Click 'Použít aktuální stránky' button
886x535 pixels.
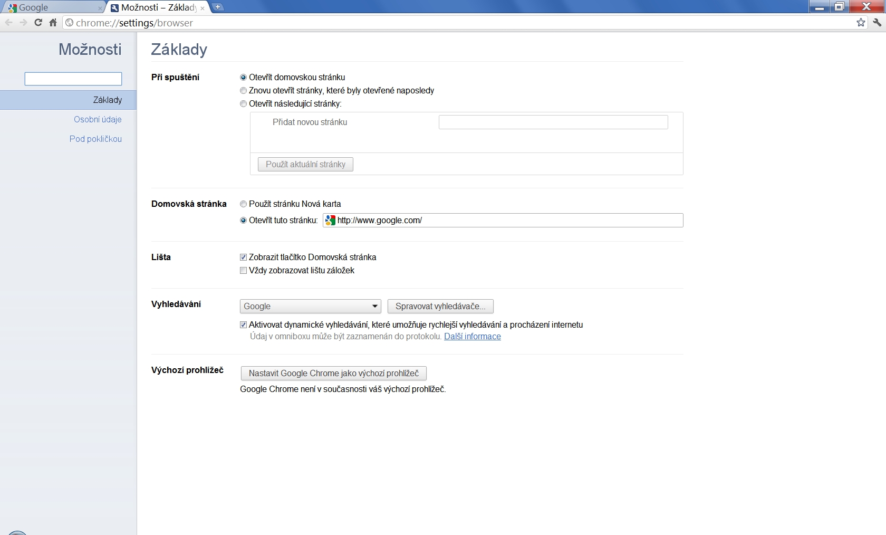coord(305,164)
